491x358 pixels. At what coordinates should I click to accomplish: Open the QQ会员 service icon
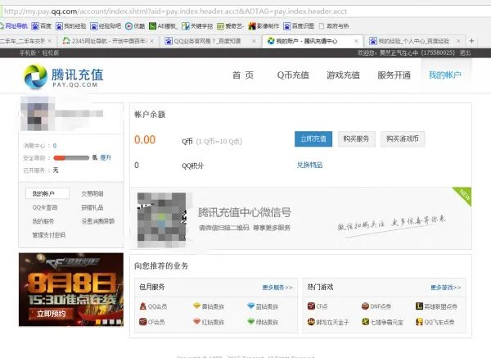tap(143, 306)
